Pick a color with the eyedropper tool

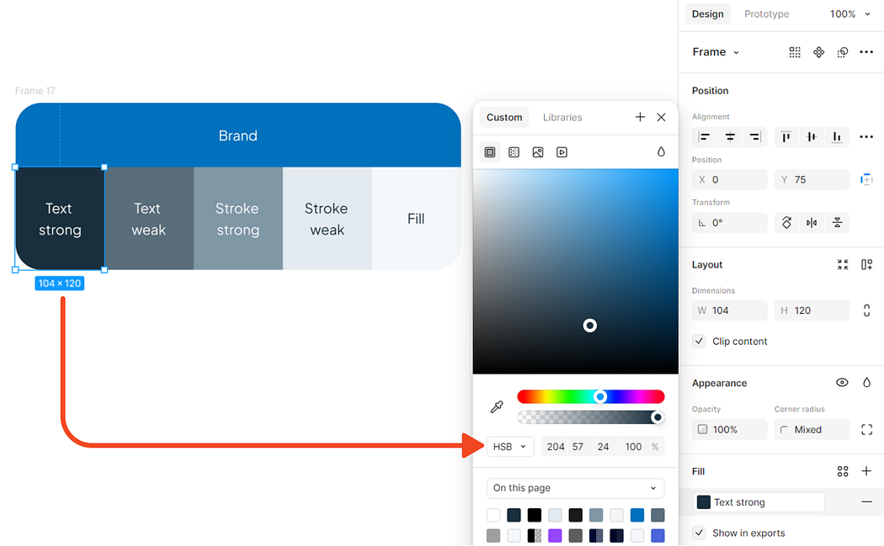click(497, 407)
